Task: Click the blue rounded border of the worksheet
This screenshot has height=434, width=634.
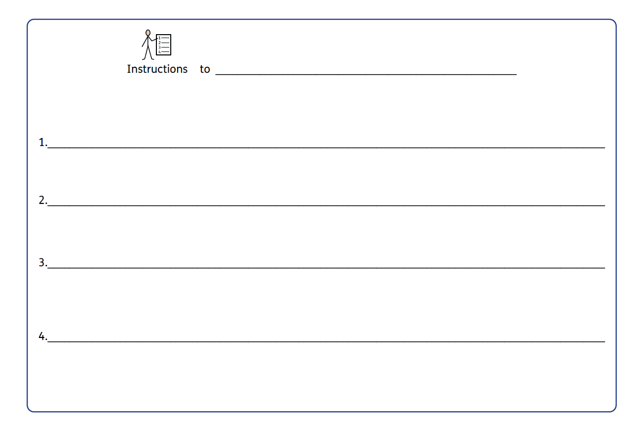Action: point(322,20)
